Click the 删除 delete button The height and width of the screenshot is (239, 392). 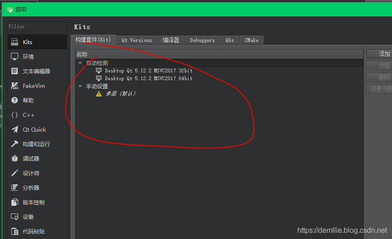click(x=380, y=77)
